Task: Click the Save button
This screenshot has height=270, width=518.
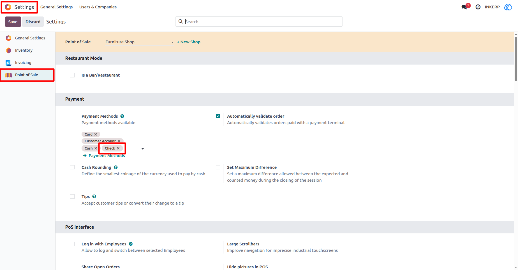Action: 13,22
